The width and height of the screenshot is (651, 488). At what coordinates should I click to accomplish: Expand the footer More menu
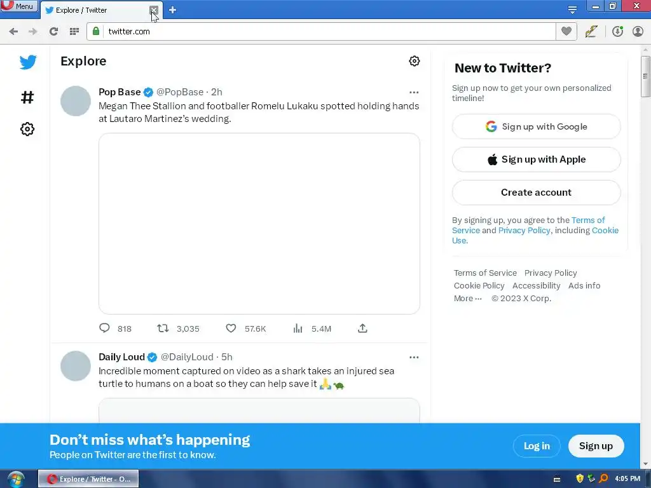(468, 299)
